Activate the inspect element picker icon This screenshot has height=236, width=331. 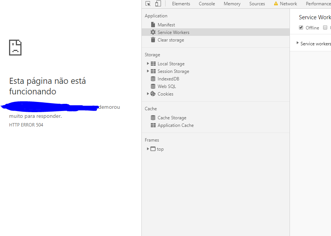[148, 4]
